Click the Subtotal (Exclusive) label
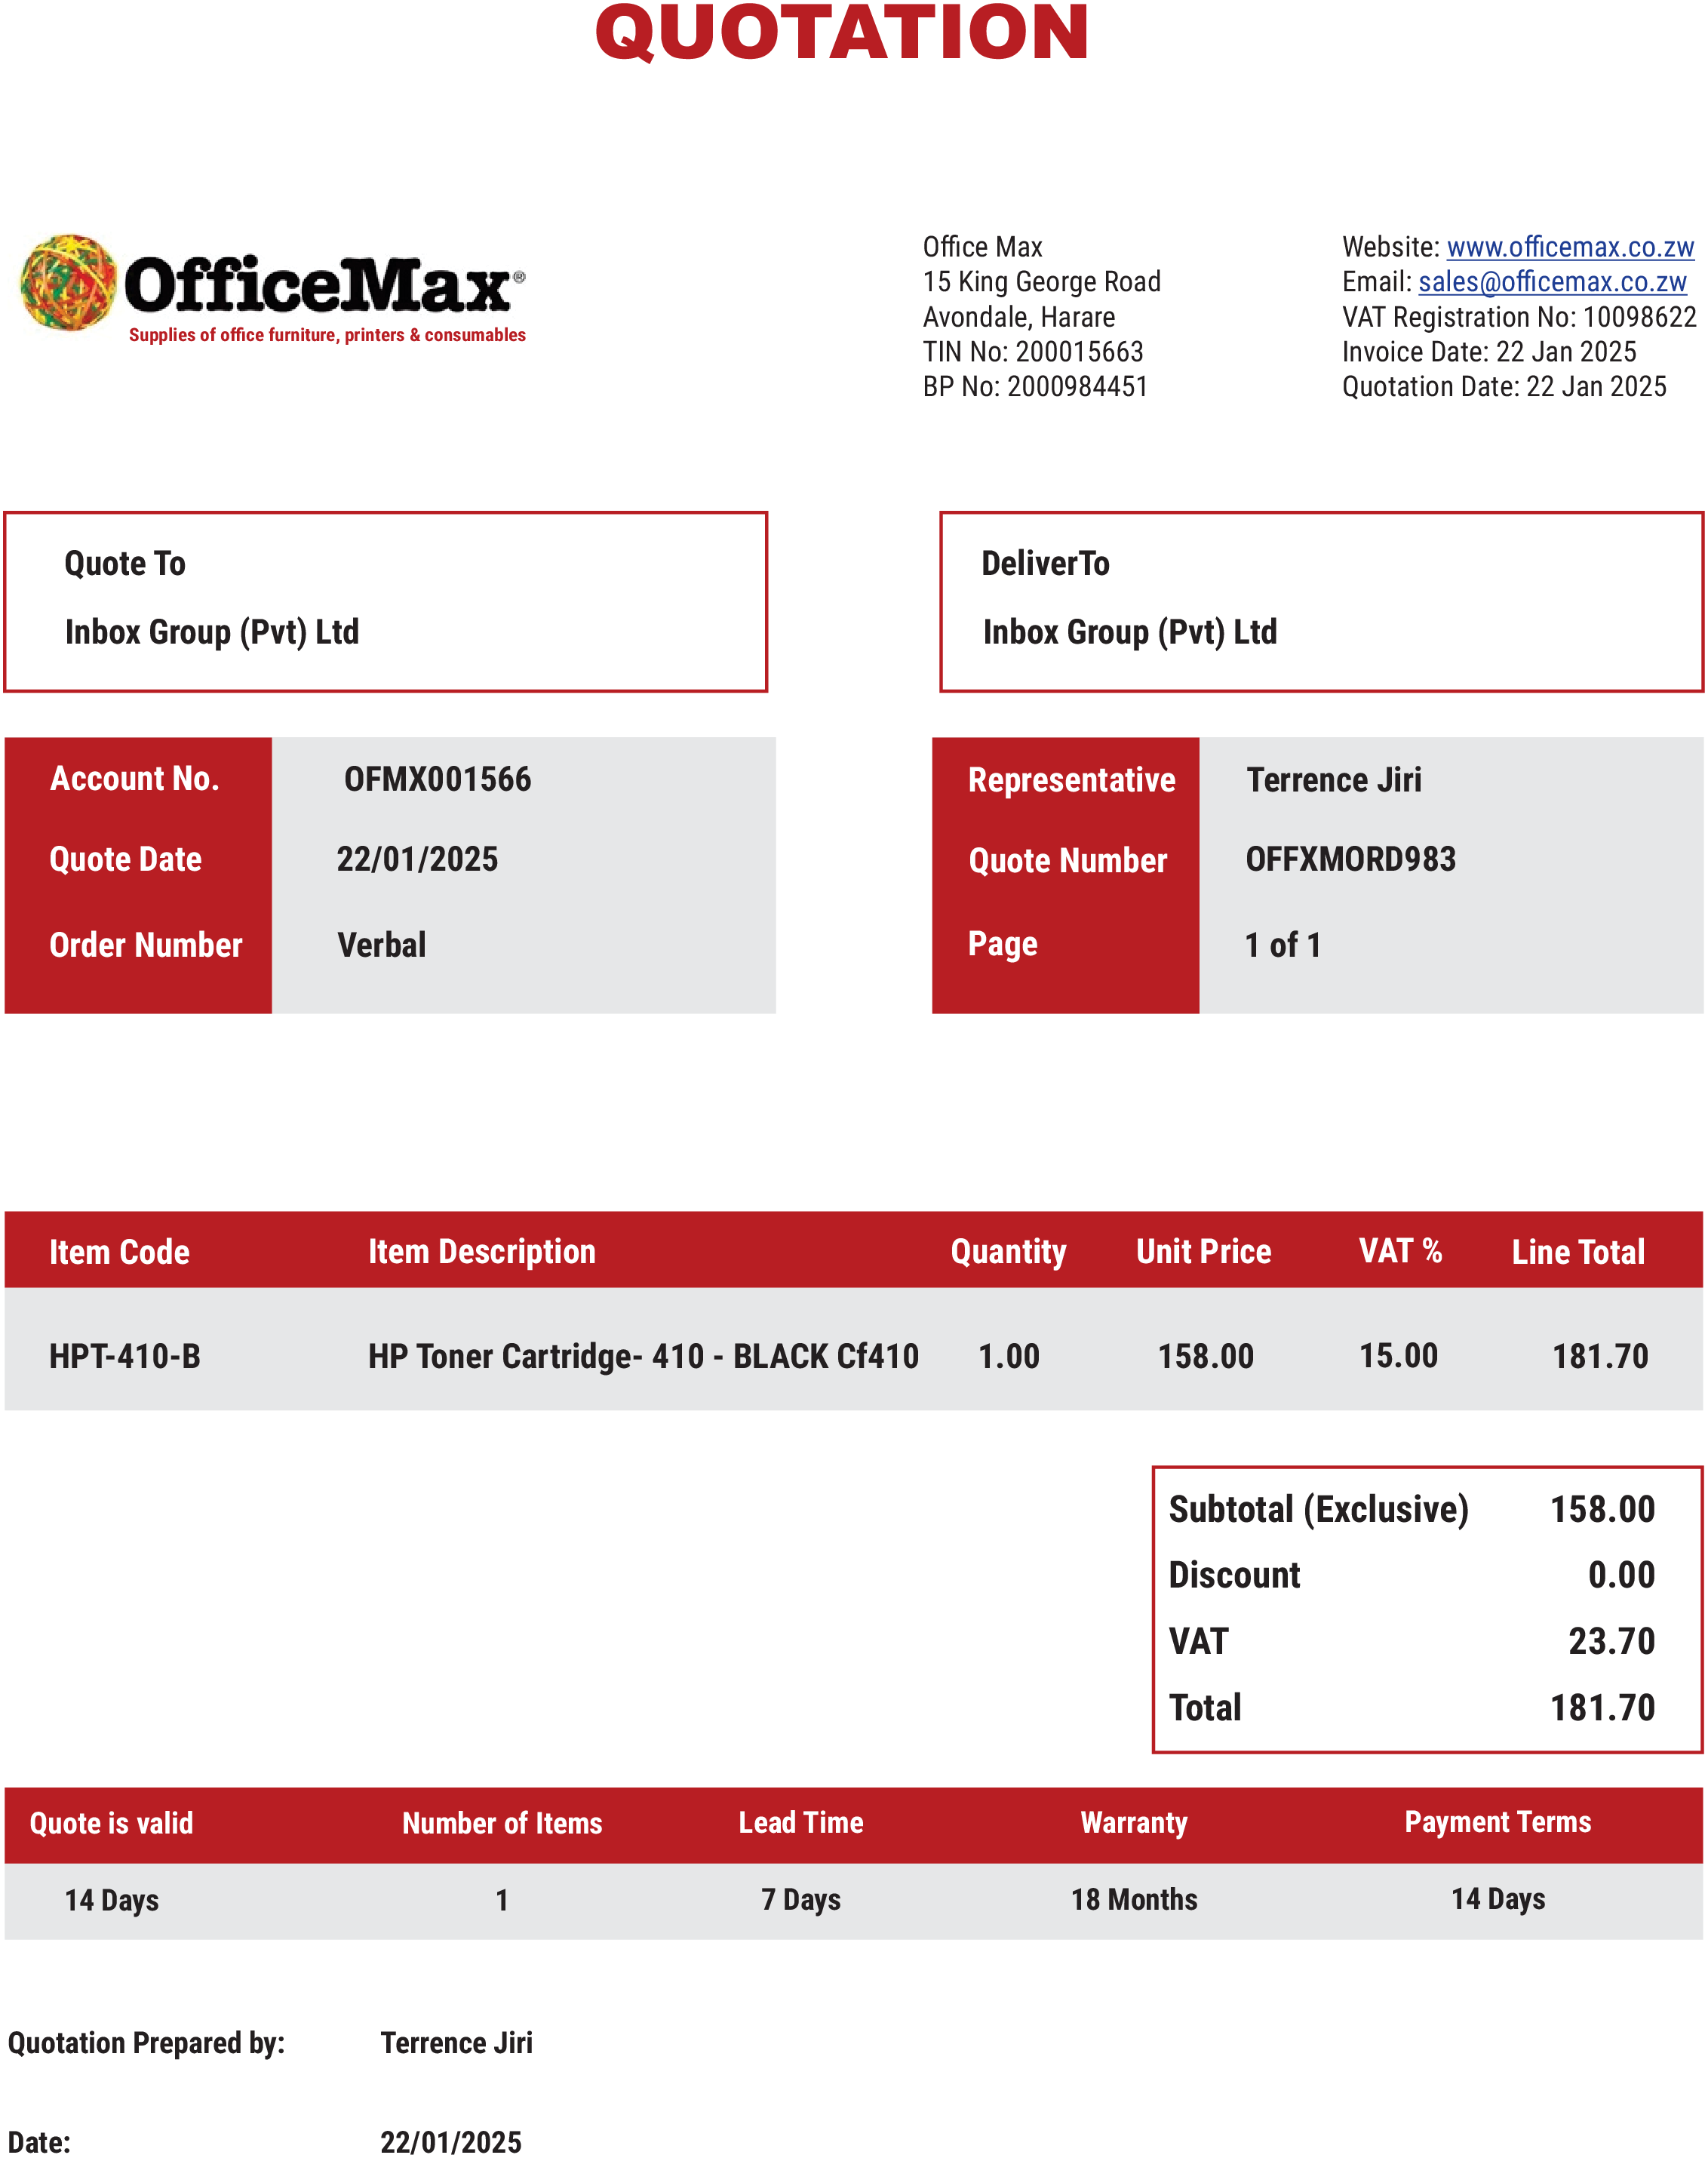 pyautogui.click(x=1318, y=1509)
